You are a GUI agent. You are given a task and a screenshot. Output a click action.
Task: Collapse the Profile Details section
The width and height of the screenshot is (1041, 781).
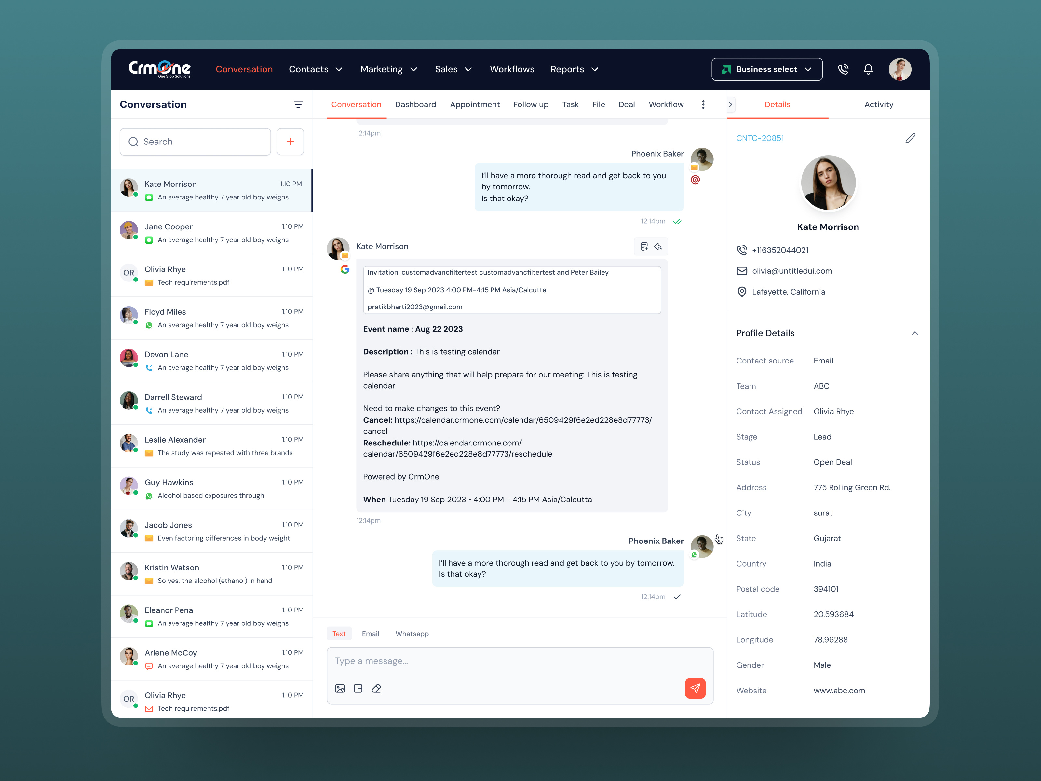coord(915,333)
